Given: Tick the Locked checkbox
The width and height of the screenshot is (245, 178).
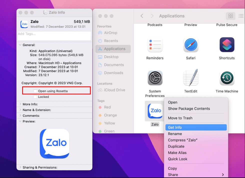Looking at the screenshot, I should point(35,97).
